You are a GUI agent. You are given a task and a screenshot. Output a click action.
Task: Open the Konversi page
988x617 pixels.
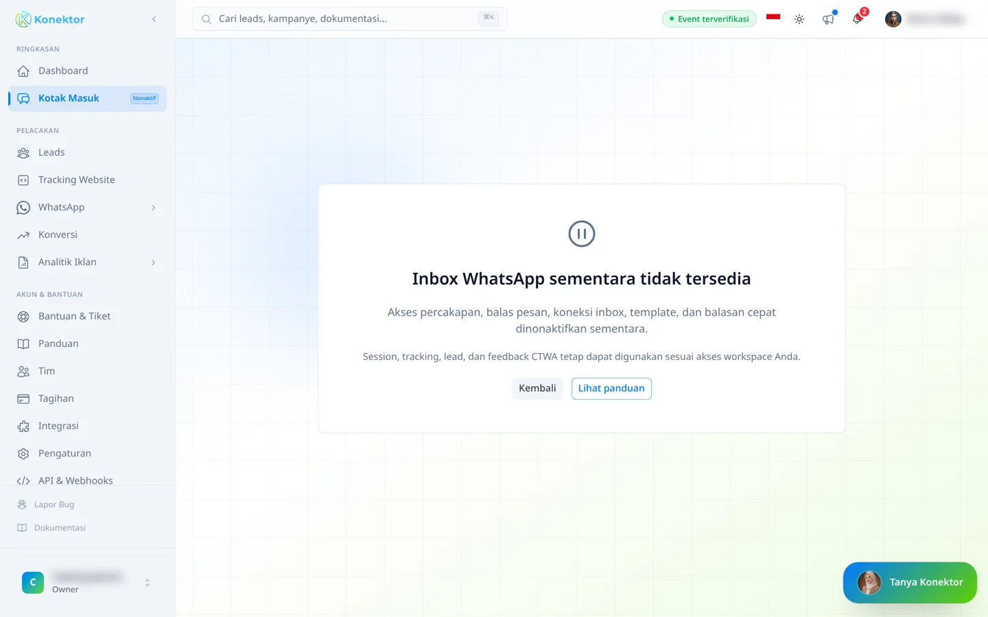(87, 234)
